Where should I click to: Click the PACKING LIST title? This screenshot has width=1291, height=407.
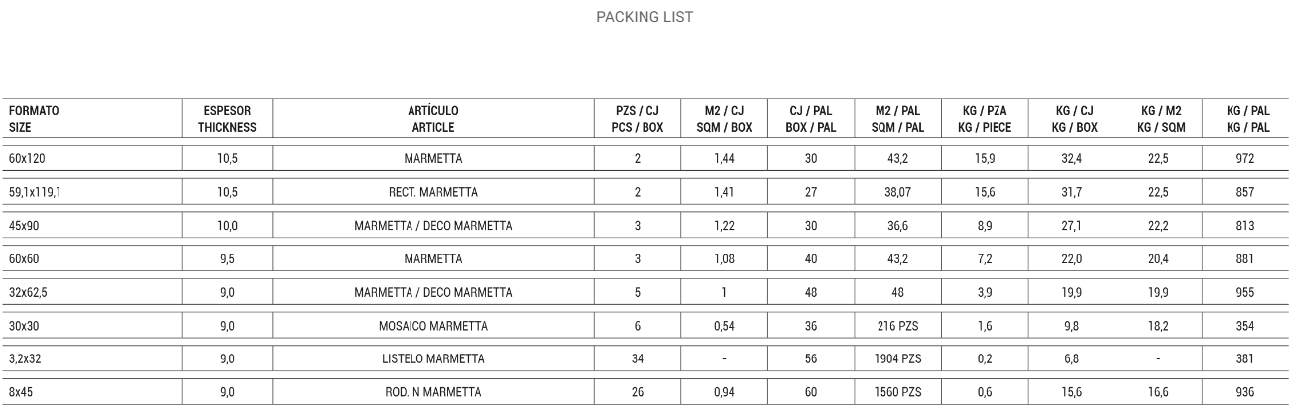coord(644,17)
